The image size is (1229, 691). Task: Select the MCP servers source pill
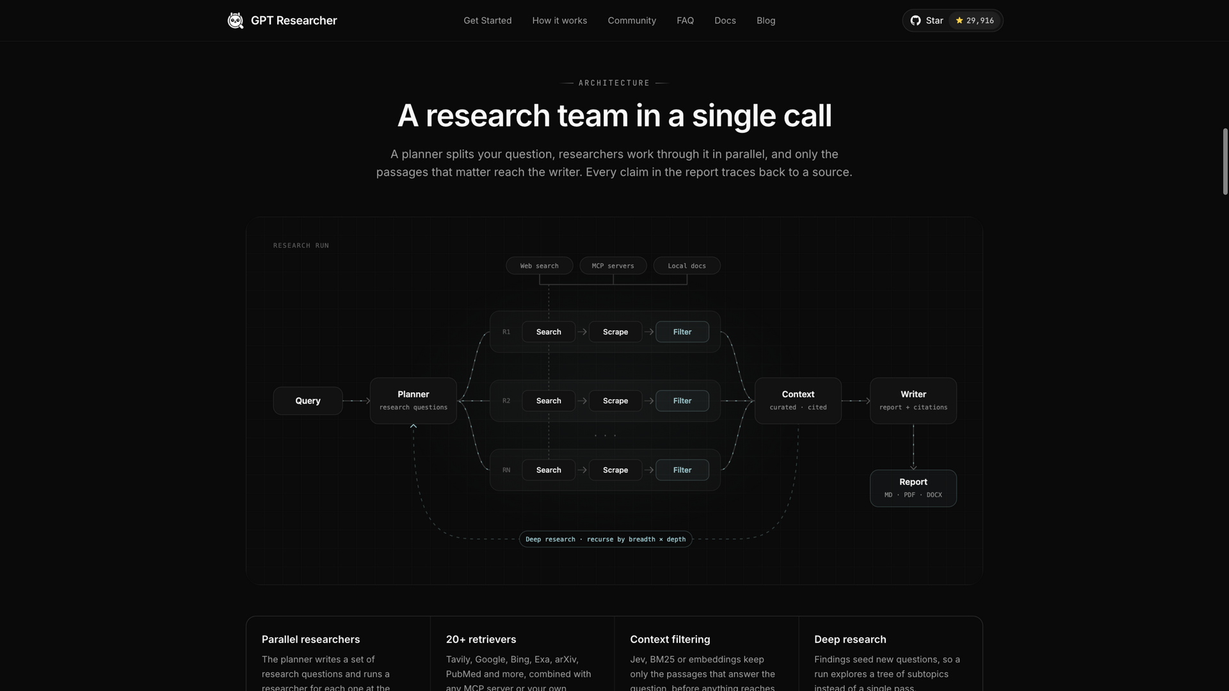click(613, 266)
